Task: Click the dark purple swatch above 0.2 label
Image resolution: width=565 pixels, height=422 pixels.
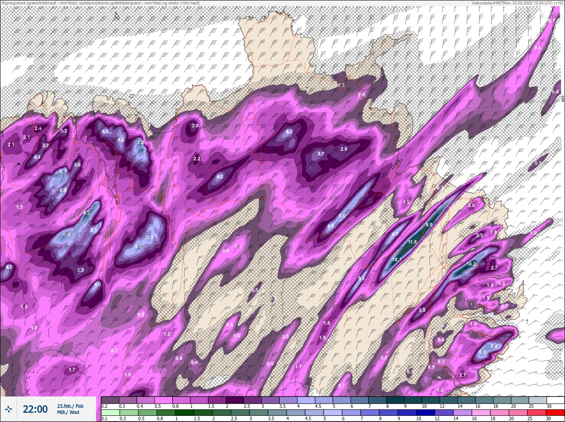Action: point(110,400)
